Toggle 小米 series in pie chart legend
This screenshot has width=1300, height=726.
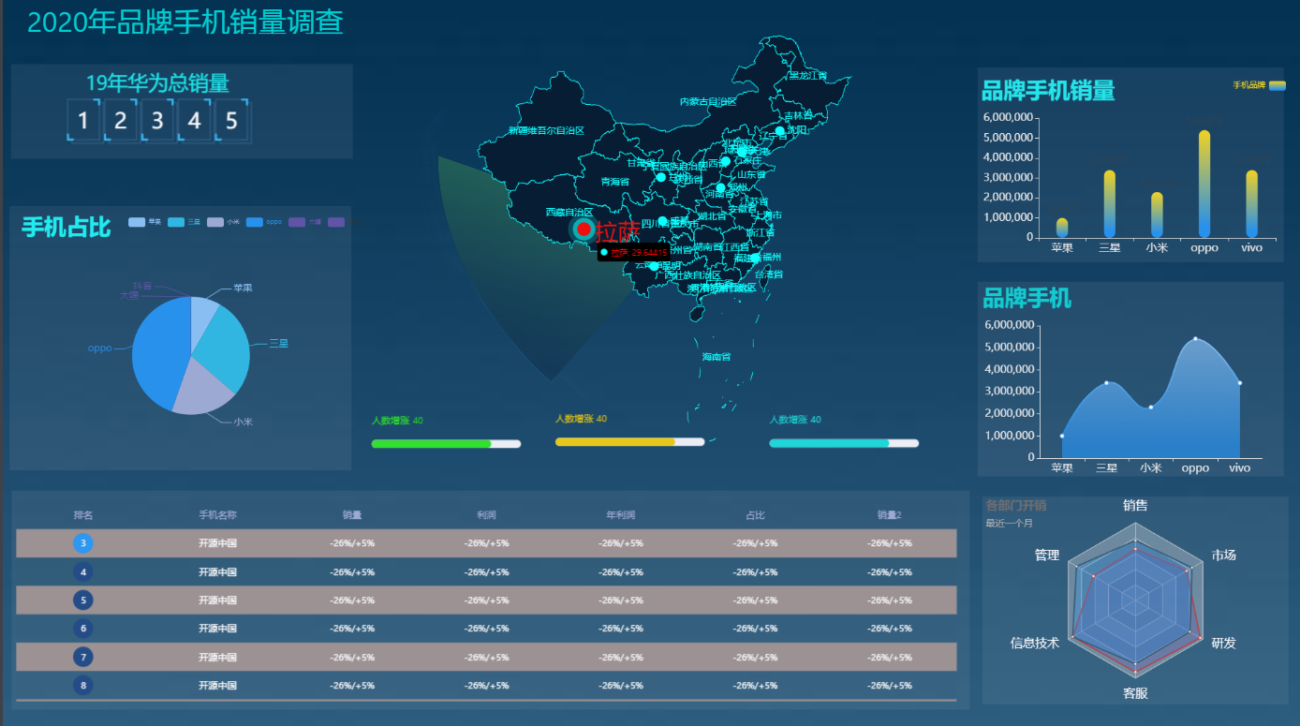(224, 222)
